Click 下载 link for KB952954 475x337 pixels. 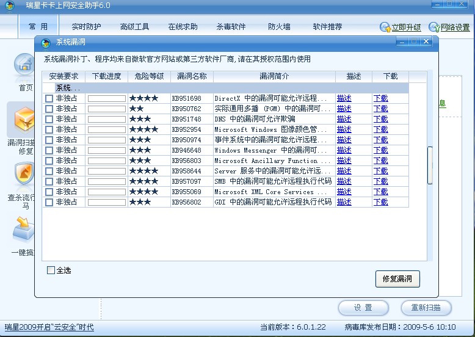point(380,129)
